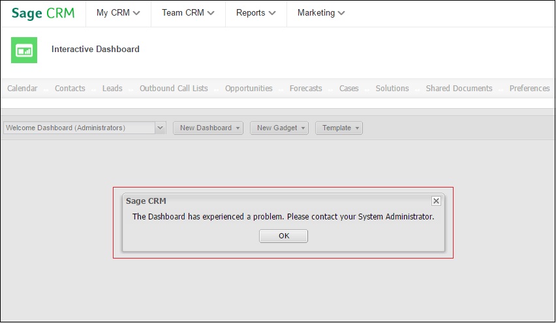Click the dashboard problem error message text

[x=283, y=216]
